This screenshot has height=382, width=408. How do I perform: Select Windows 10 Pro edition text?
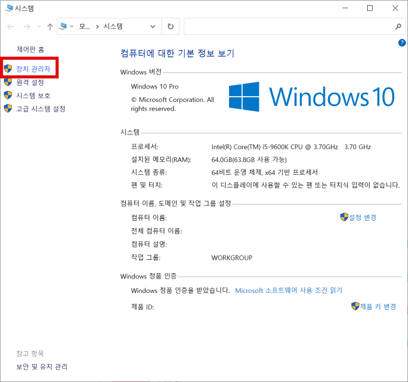tap(155, 86)
